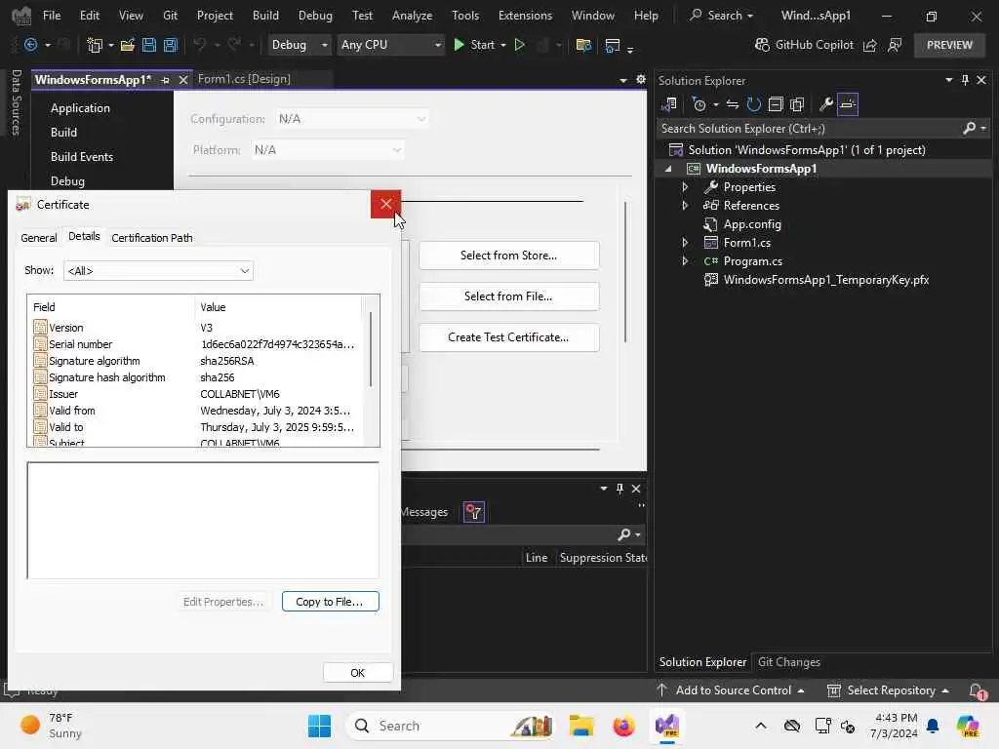Open the Extensions menu
This screenshot has height=749, width=999.
pos(525,16)
